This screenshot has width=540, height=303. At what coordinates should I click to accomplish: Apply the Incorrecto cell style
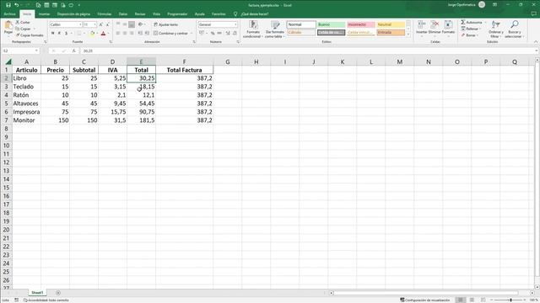[x=360, y=24]
